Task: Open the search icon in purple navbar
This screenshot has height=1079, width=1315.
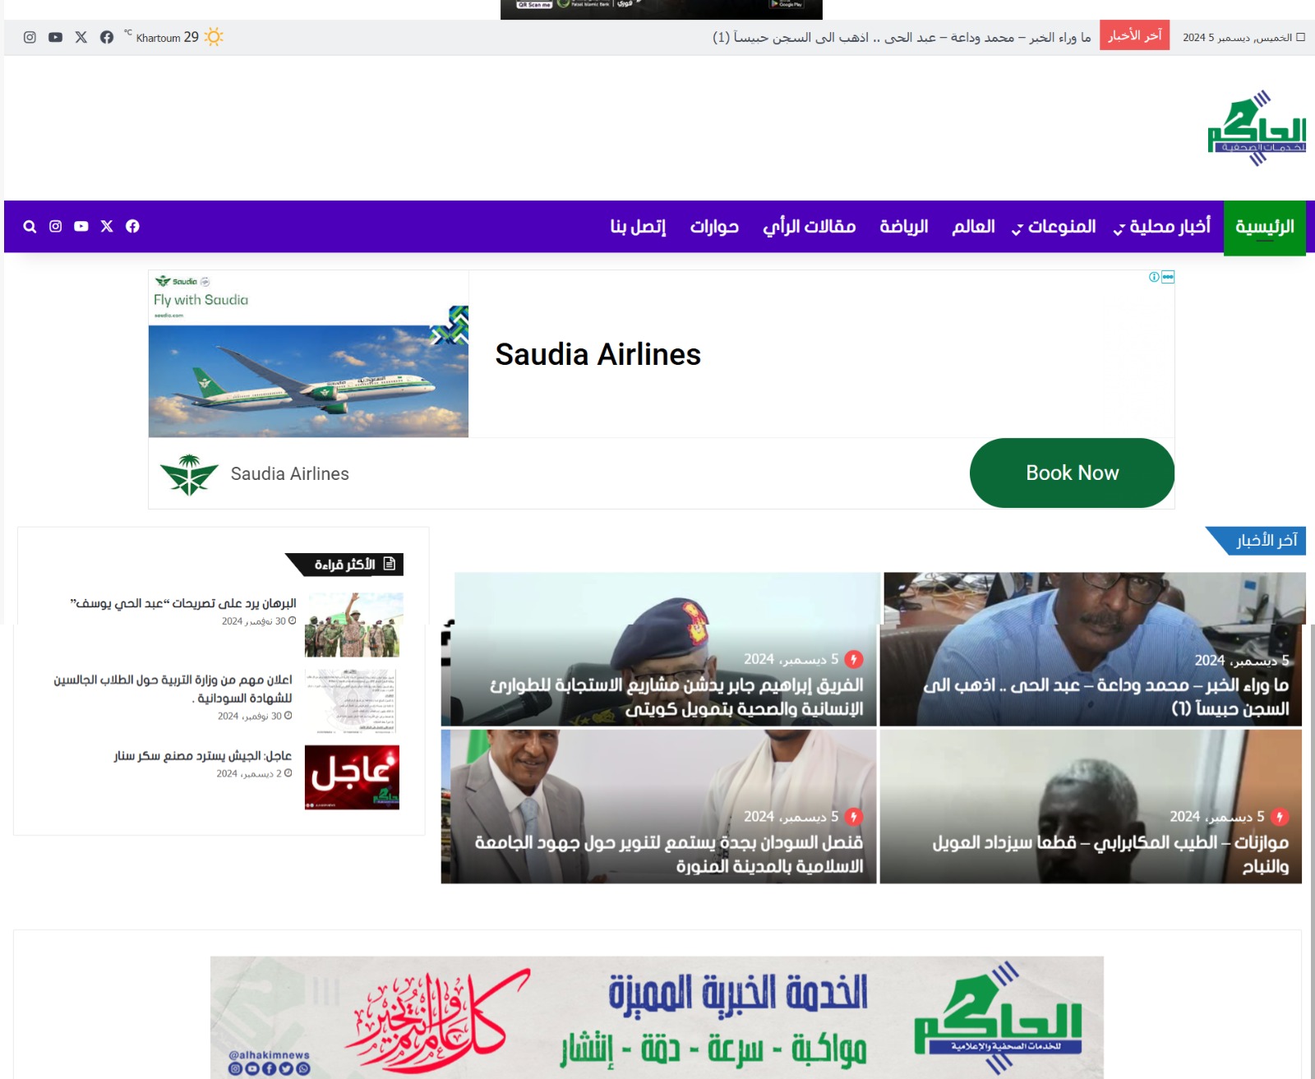Action: coord(30,227)
